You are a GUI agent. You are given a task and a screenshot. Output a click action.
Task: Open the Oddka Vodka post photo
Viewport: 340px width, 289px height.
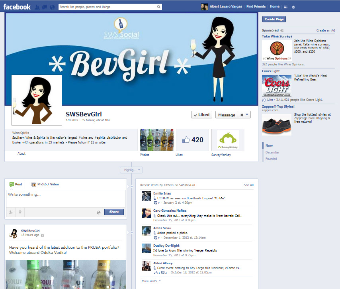(x=65, y=275)
